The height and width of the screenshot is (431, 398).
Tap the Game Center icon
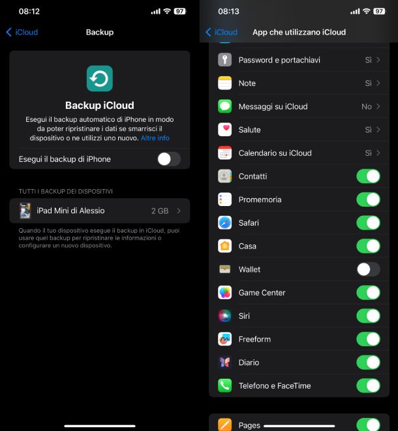(x=224, y=293)
